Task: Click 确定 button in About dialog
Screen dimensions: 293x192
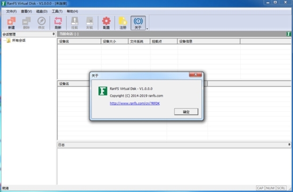Action: (x=186, y=112)
